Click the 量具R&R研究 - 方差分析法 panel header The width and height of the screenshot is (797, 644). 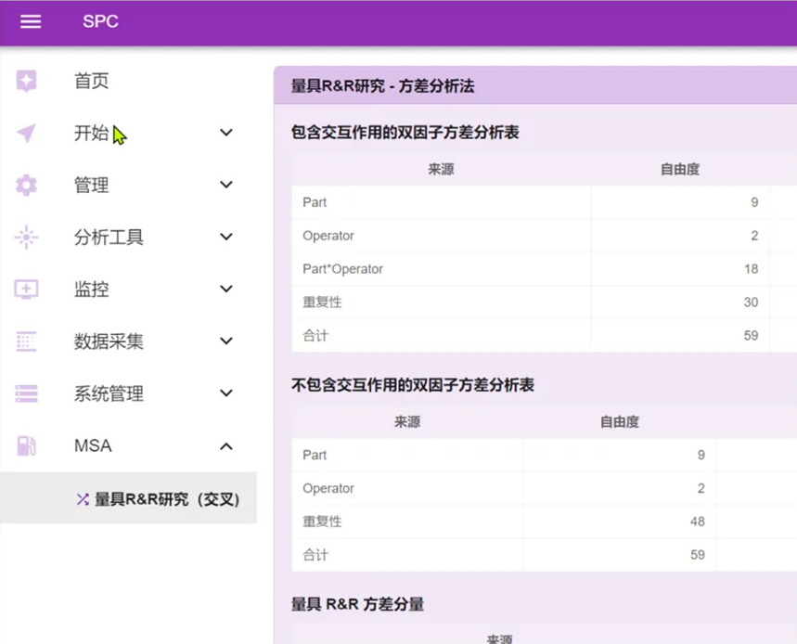coord(535,85)
